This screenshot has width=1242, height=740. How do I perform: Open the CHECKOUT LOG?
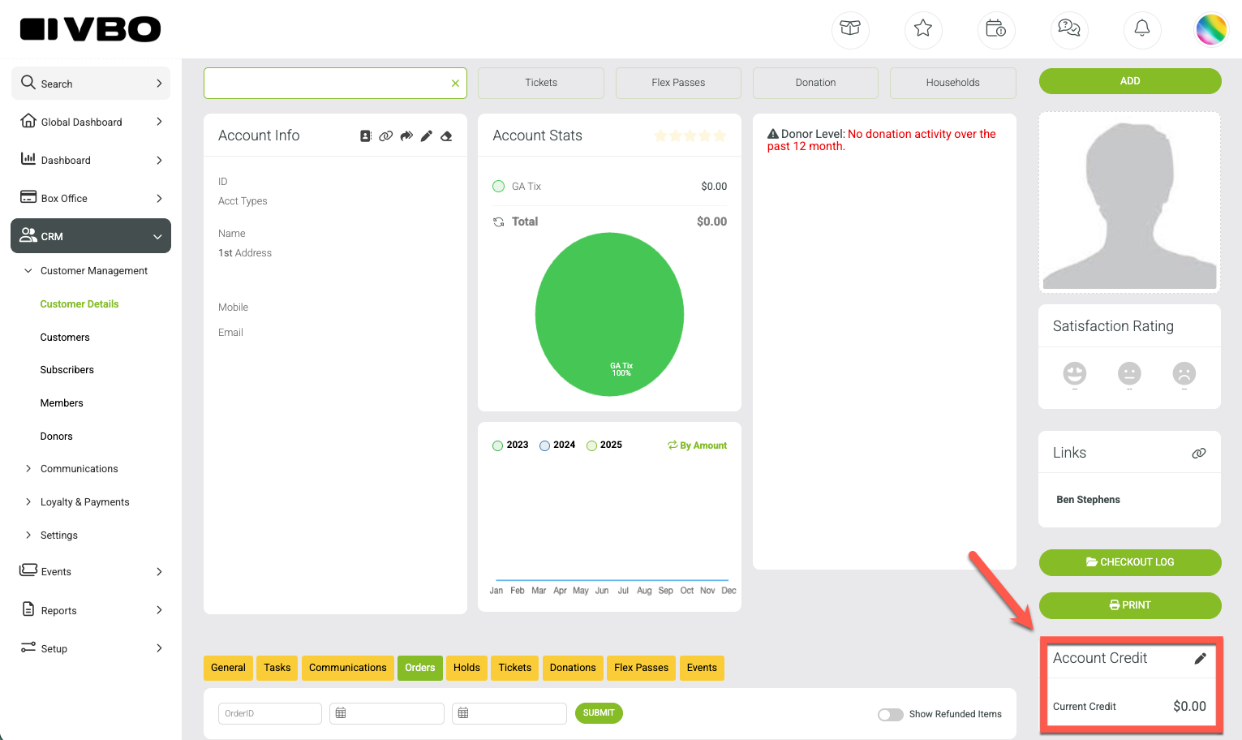pyautogui.click(x=1130, y=562)
